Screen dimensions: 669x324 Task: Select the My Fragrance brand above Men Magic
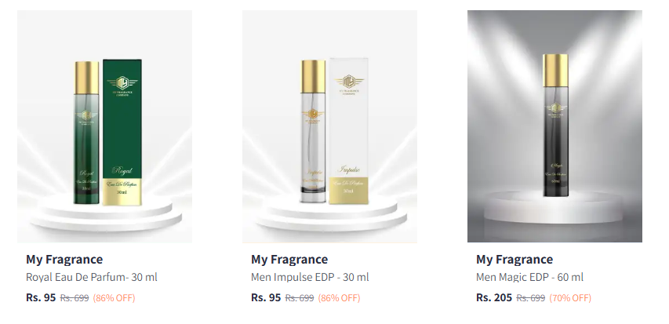514,259
